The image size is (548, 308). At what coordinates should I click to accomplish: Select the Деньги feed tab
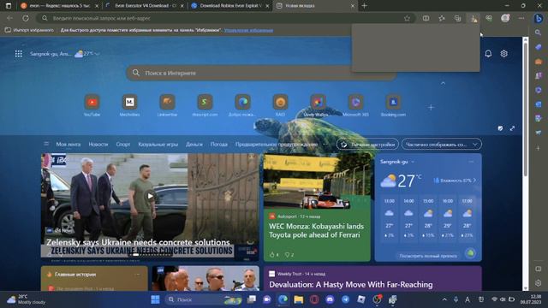click(194, 144)
